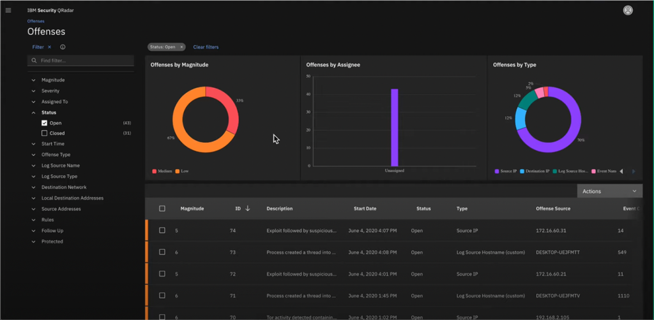The image size is (654, 320).
Task: Go to previous legend page in Offenses by Type
Action: point(621,171)
